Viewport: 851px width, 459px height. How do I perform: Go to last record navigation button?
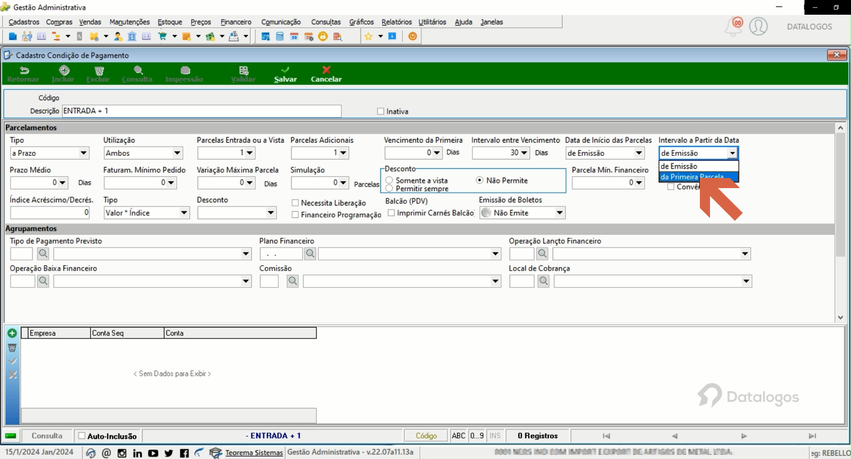click(x=812, y=436)
